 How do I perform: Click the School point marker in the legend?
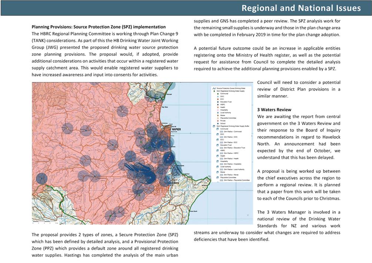(x=218, y=124)
